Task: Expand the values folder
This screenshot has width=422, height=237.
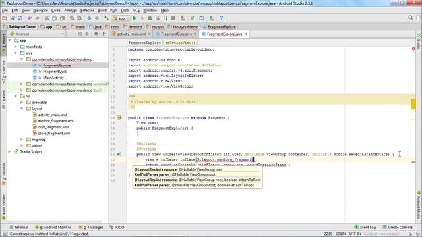Action: pos(22,145)
